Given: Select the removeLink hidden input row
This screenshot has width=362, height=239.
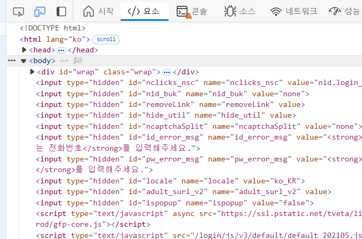Looking at the screenshot, I should click(170, 105).
